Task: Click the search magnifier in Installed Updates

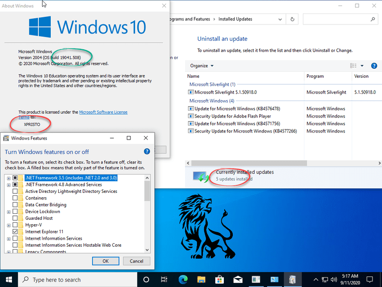Action: pos(373,19)
